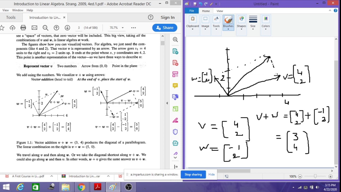Click Sign In in Acrobat
This screenshot has width=341, height=192.
pos(168,17)
